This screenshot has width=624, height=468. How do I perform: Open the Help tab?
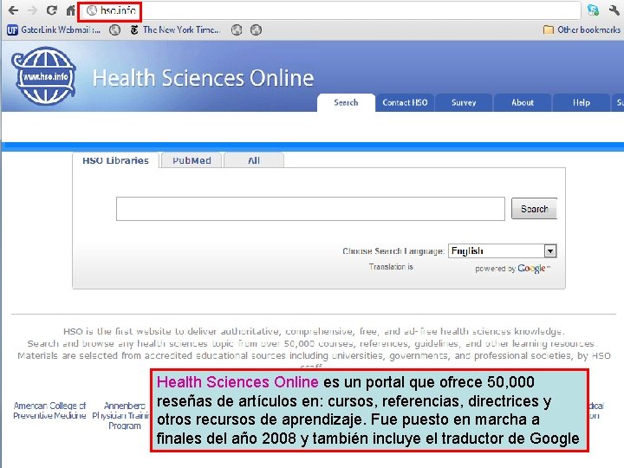pyautogui.click(x=582, y=102)
